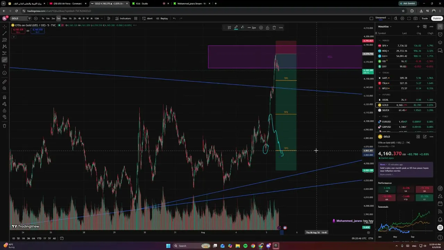Screen dimensions: 444x250
Task: Open the alerts clock icon in right sidebar
Action: [x=440, y=34]
